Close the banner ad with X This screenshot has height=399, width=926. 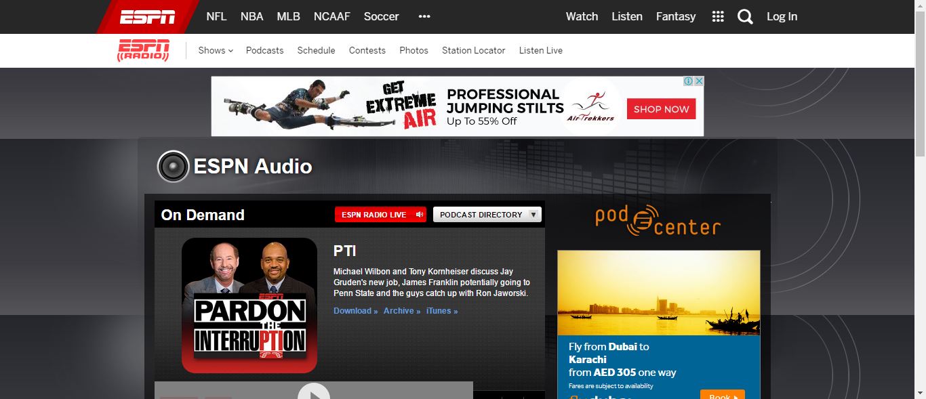pos(699,81)
